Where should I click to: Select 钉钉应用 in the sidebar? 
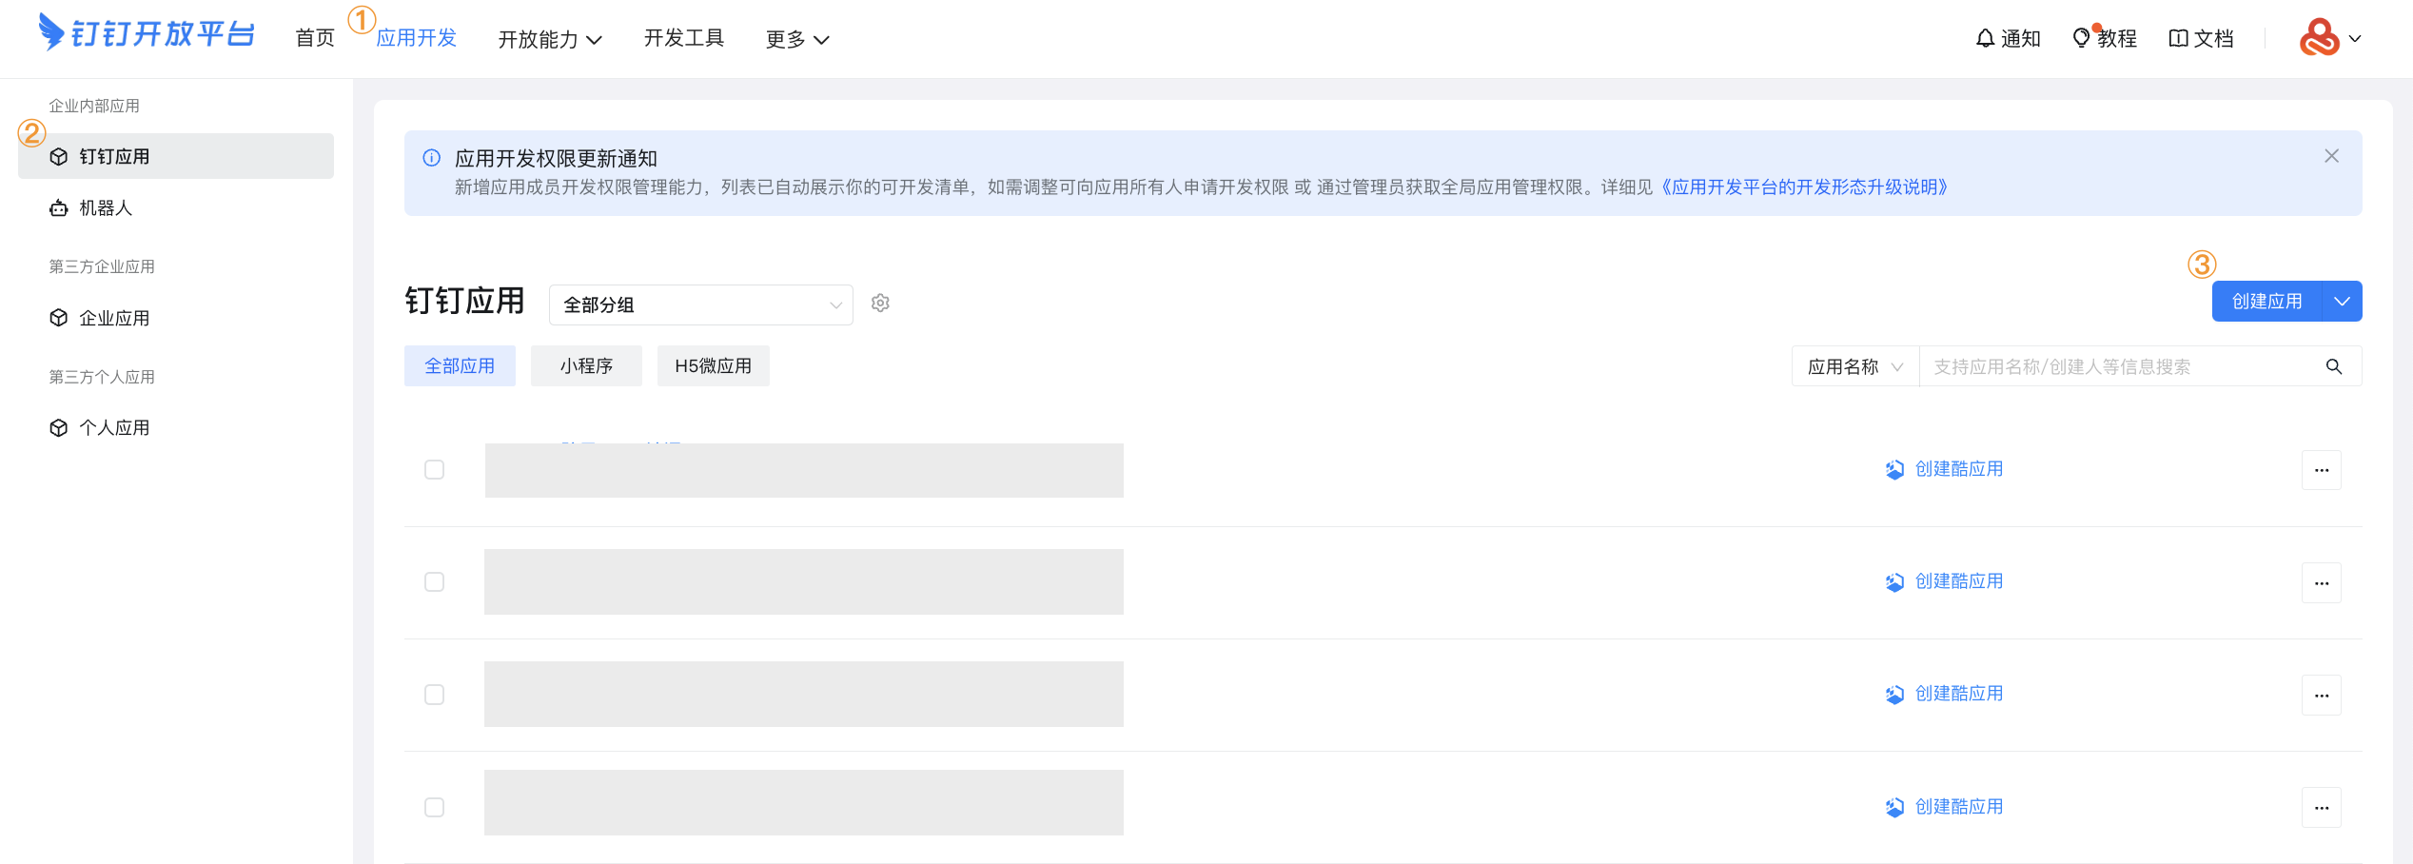[x=176, y=156]
